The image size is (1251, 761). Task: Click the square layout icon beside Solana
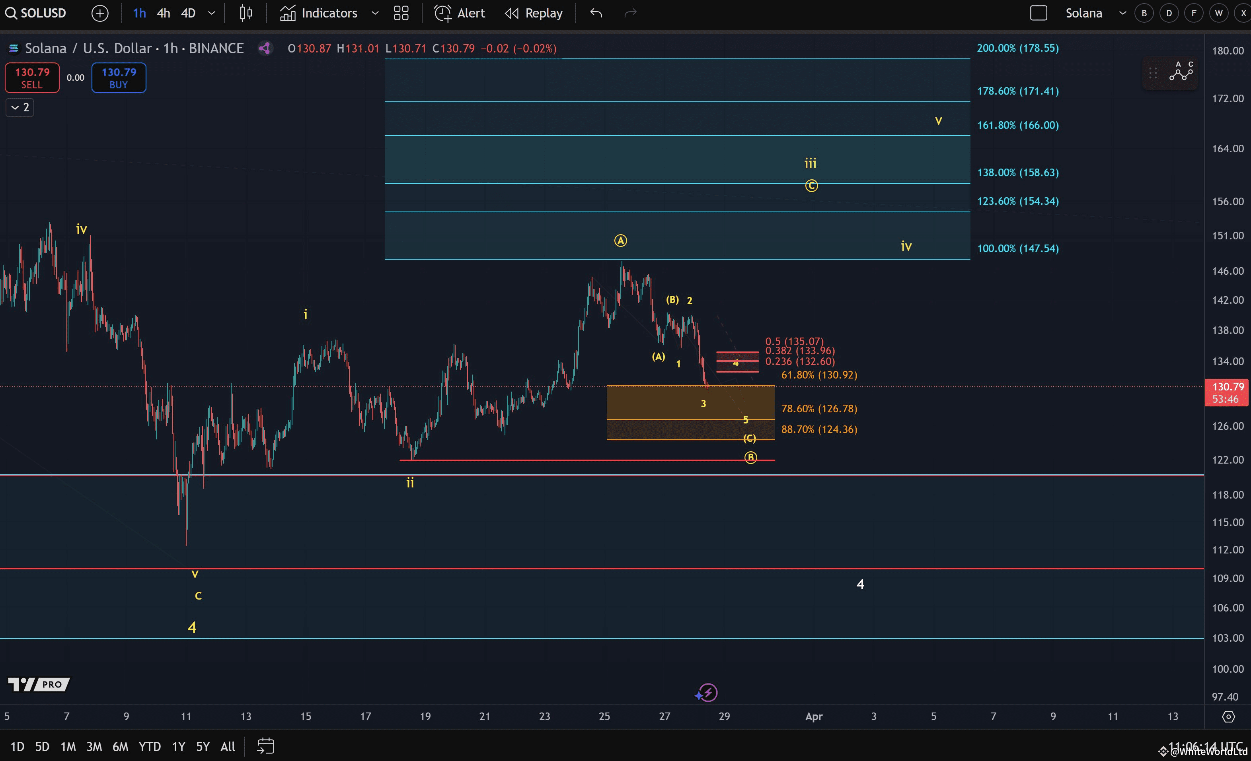point(1039,13)
